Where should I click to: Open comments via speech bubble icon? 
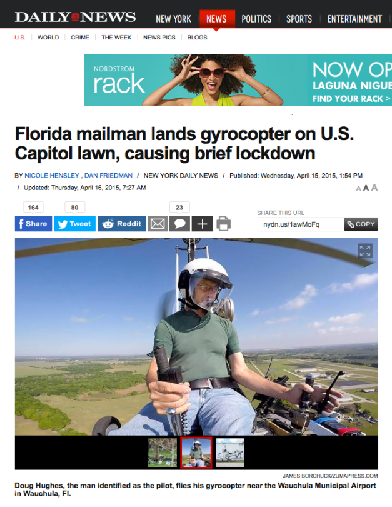(x=179, y=224)
